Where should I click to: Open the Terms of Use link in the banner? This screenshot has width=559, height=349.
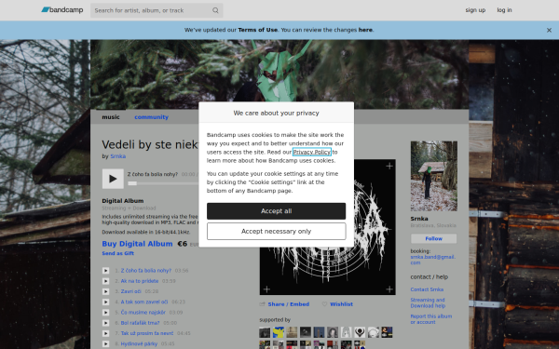pyautogui.click(x=257, y=30)
